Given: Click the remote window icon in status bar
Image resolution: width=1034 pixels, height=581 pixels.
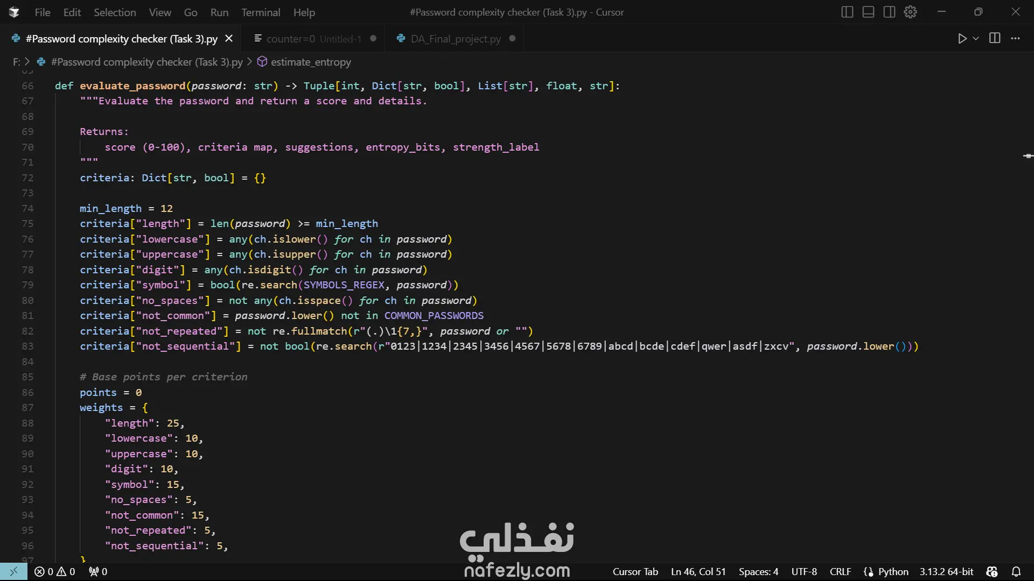Looking at the screenshot, I should point(13,571).
